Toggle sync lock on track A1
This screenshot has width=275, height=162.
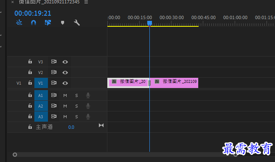[53, 95]
